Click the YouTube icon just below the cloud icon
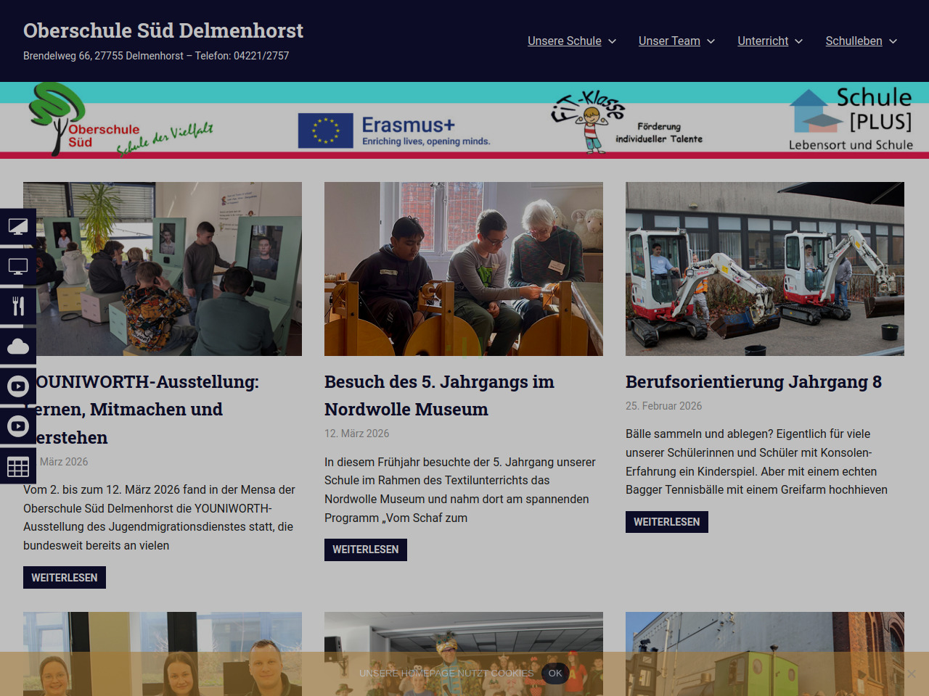This screenshot has height=696, width=929. 17,386
